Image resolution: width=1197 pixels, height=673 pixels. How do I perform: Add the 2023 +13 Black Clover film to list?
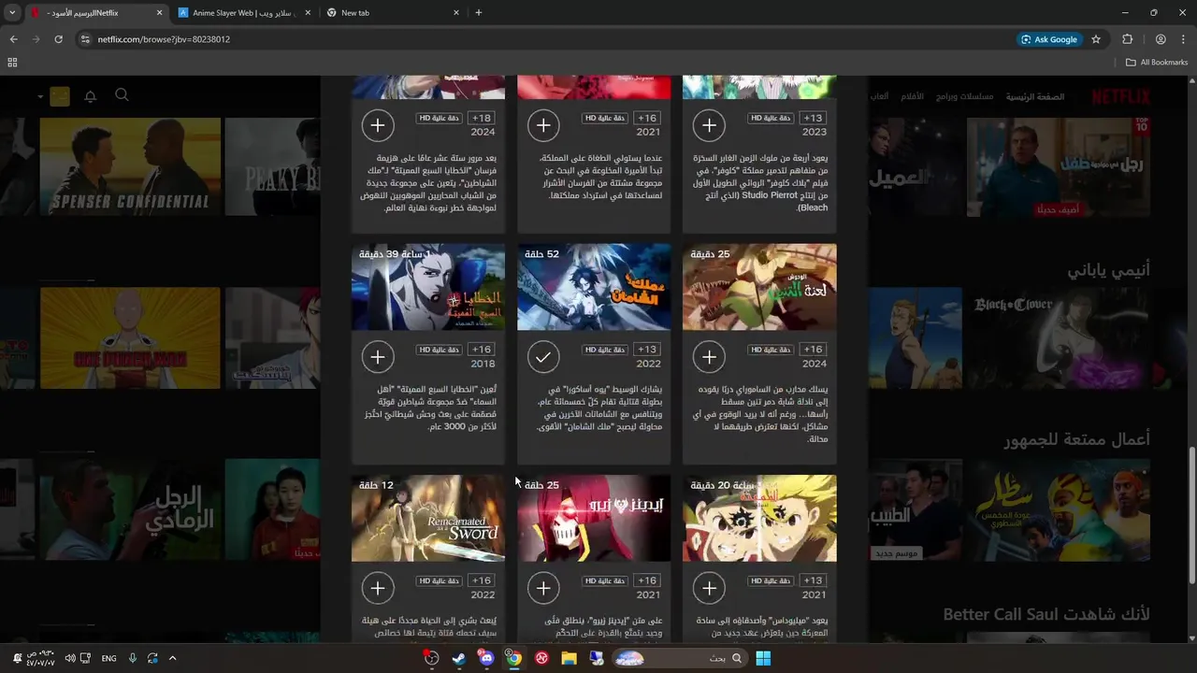click(x=709, y=124)
